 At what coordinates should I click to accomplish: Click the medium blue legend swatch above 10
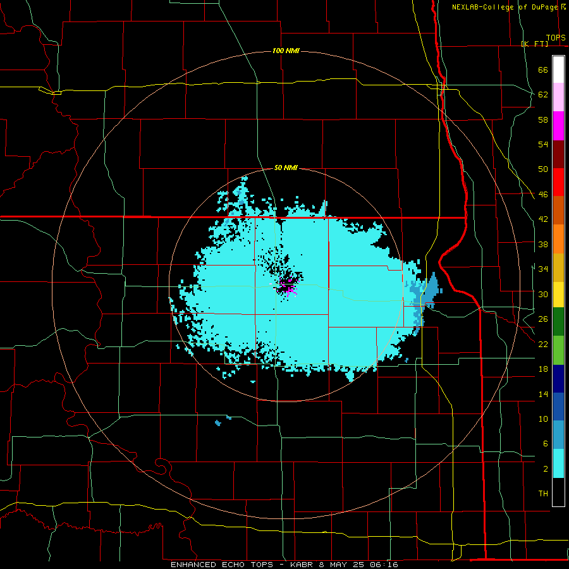[558, 407]
